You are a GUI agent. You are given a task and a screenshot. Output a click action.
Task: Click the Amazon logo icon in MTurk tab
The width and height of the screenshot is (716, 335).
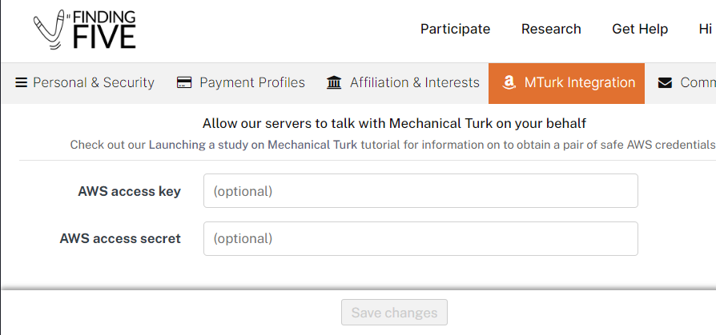(509, 83)
